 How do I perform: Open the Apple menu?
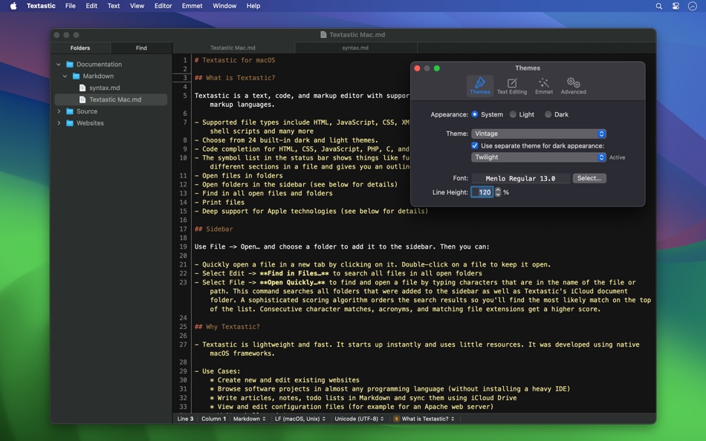coord(13,6)
